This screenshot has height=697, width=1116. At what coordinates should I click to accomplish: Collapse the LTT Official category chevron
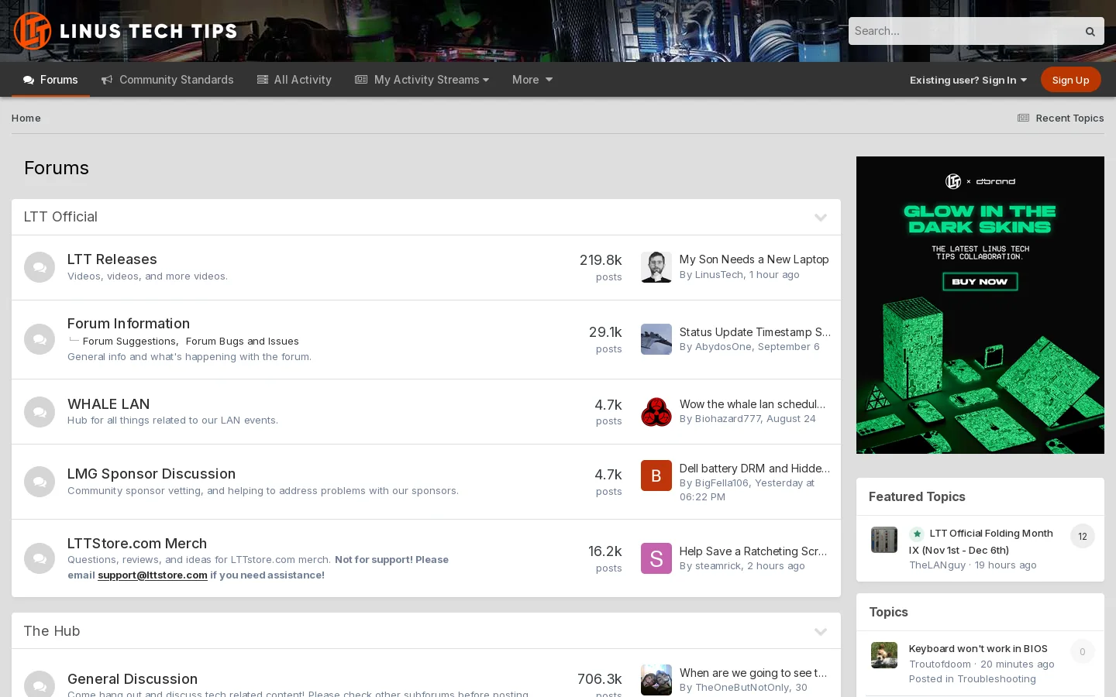pos(821,218)
